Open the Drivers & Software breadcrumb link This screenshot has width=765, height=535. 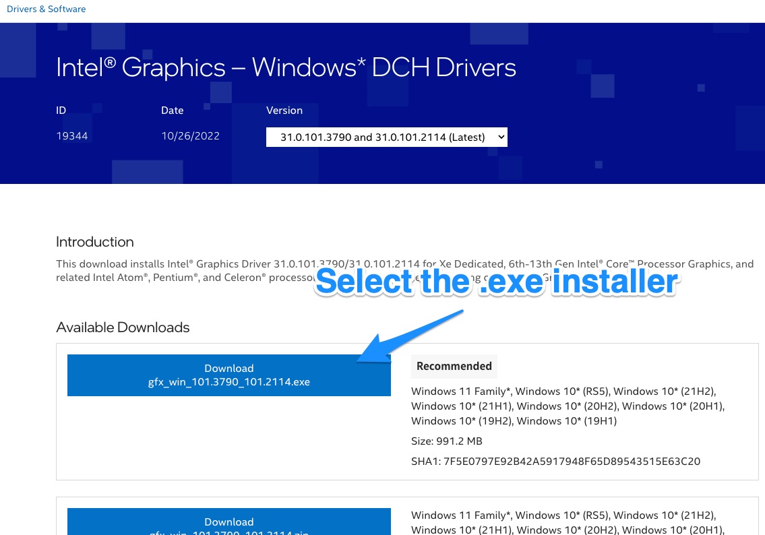tap(46, 9)
